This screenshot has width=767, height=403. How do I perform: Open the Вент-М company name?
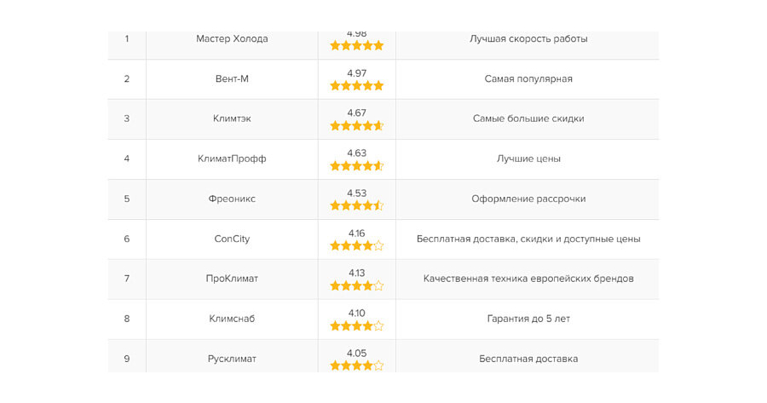coord(232,79)
